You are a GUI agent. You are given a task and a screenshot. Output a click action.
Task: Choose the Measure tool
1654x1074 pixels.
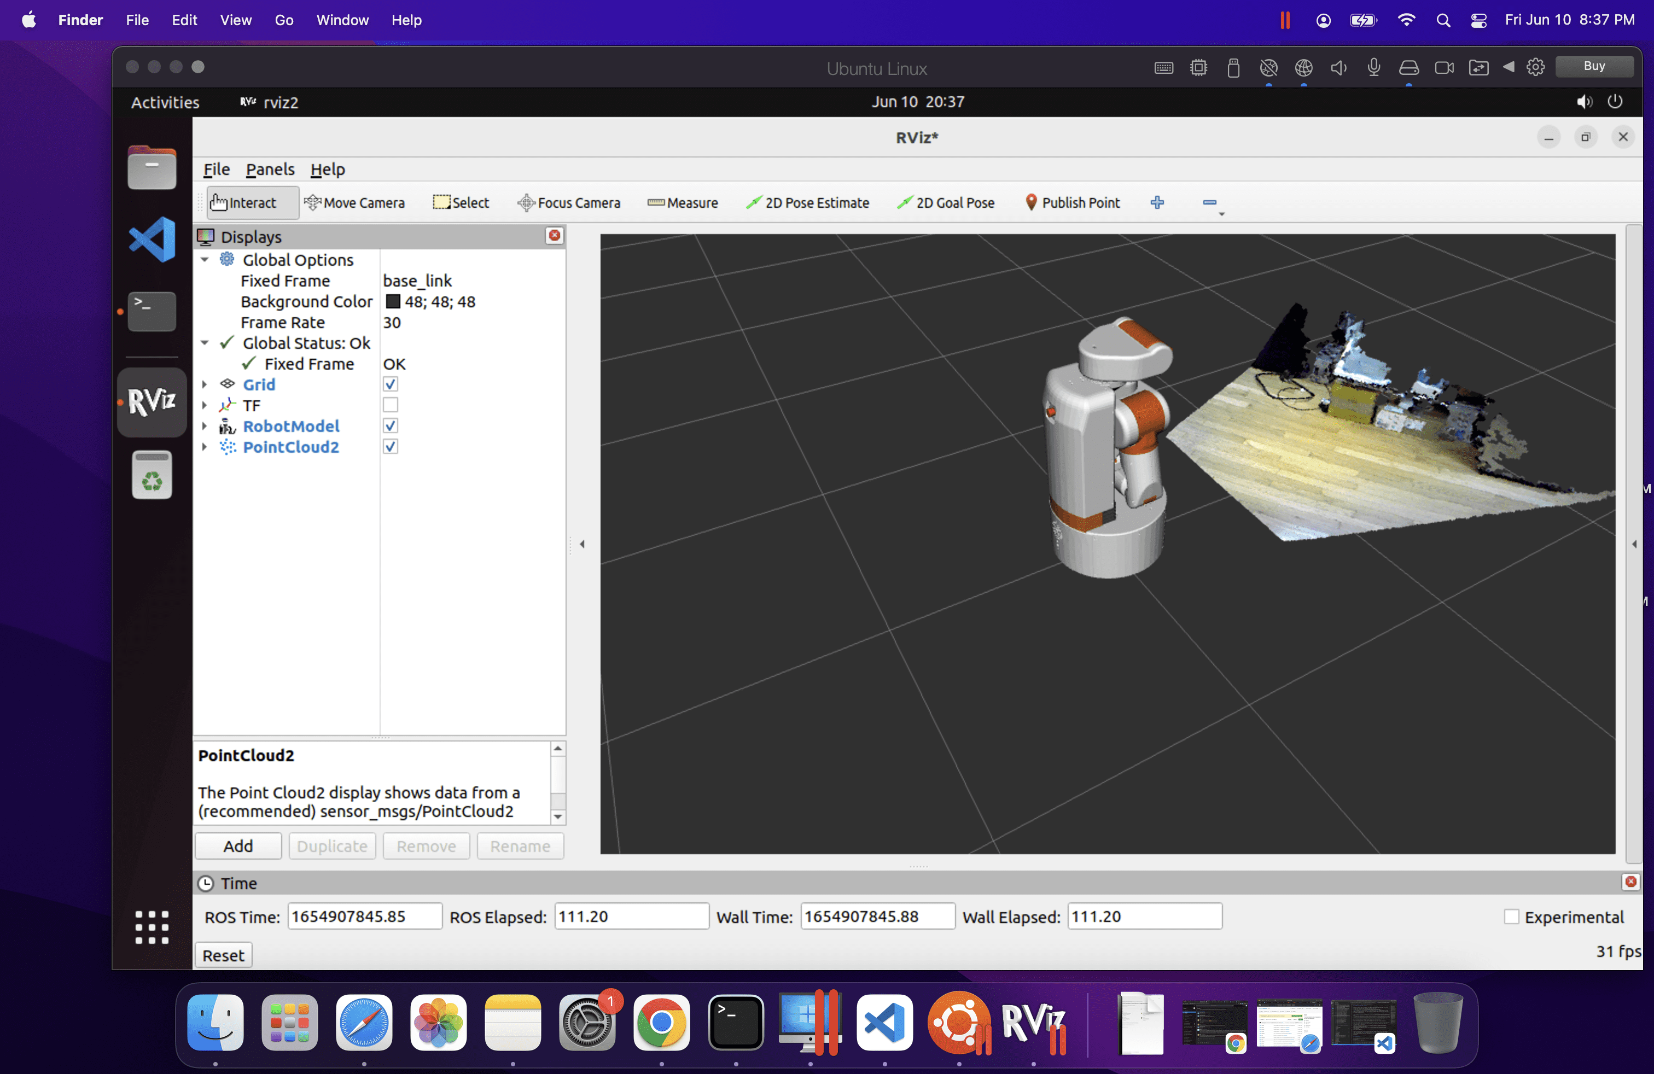tap(683, 203)
